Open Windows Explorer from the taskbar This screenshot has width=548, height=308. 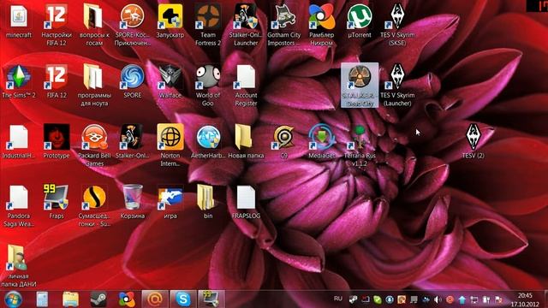pyautogui.click(x=70, y=299)
